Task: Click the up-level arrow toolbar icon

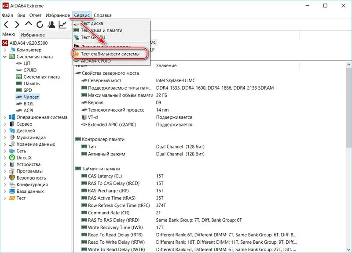Action: coord(29,24)
